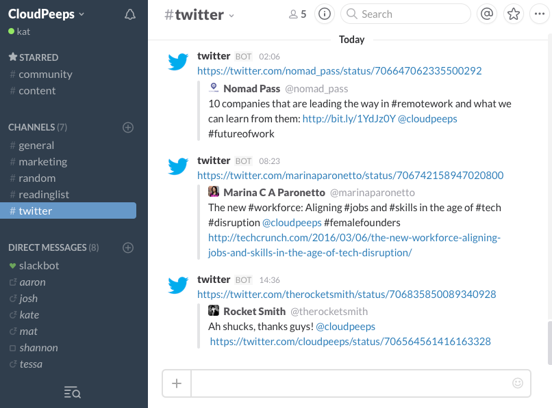Click @cloudpeeps mention in Marina's tweet
This screenshot has width=552, height=408.
click(x=292, y=223)
